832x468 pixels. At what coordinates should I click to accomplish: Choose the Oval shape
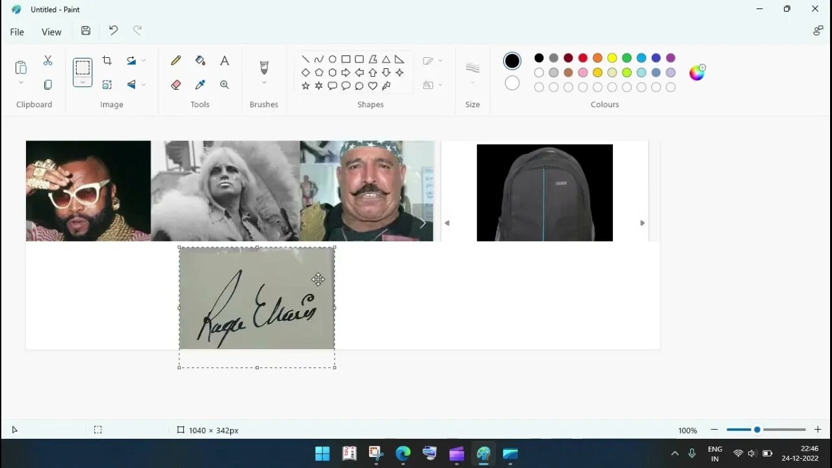tap(332, 59)
